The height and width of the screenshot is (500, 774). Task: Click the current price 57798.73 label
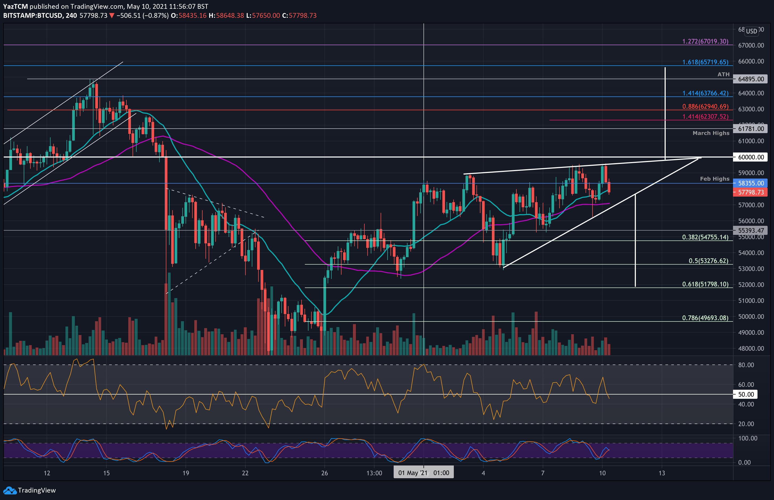tap(750, 192)
